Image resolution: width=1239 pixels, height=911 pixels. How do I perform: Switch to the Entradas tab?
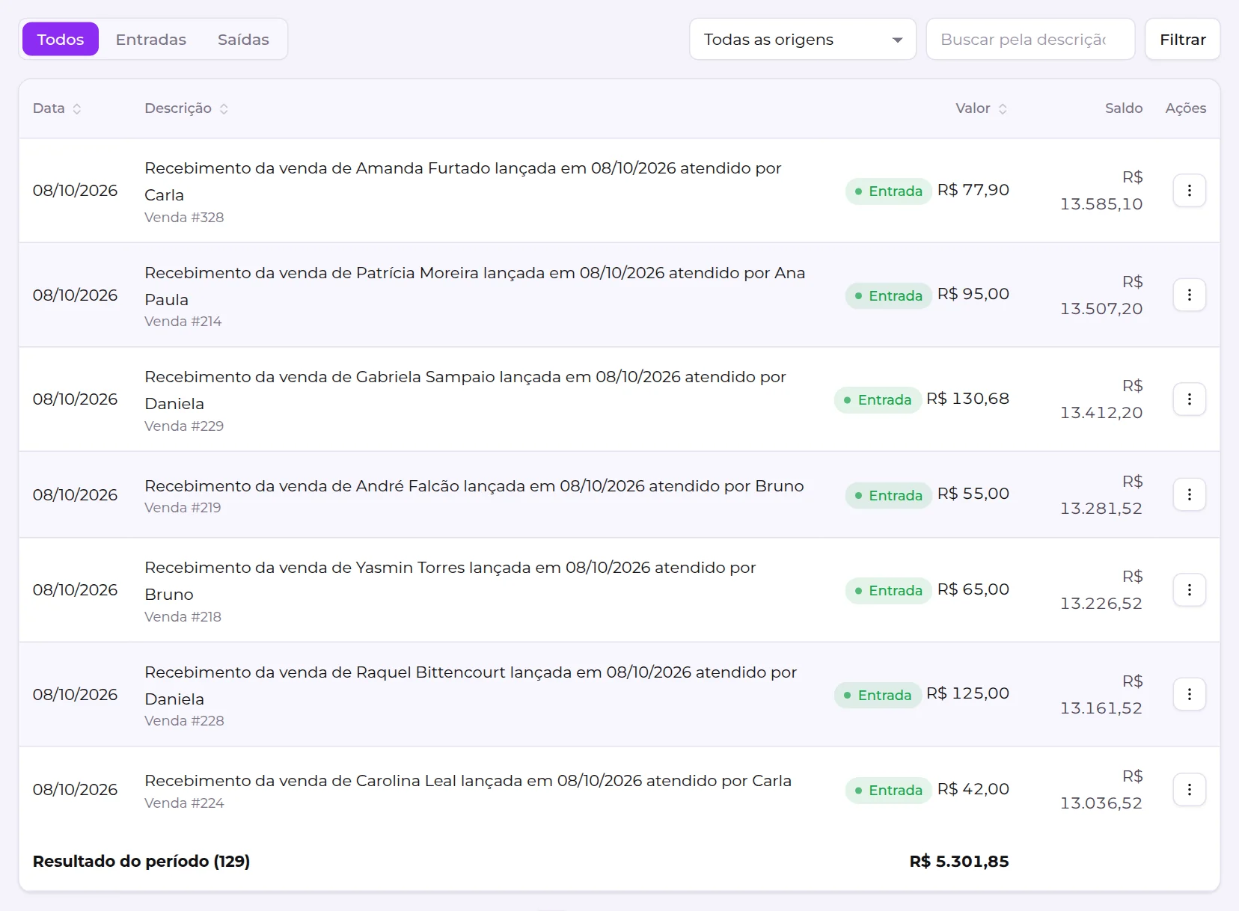coord(151,39)
